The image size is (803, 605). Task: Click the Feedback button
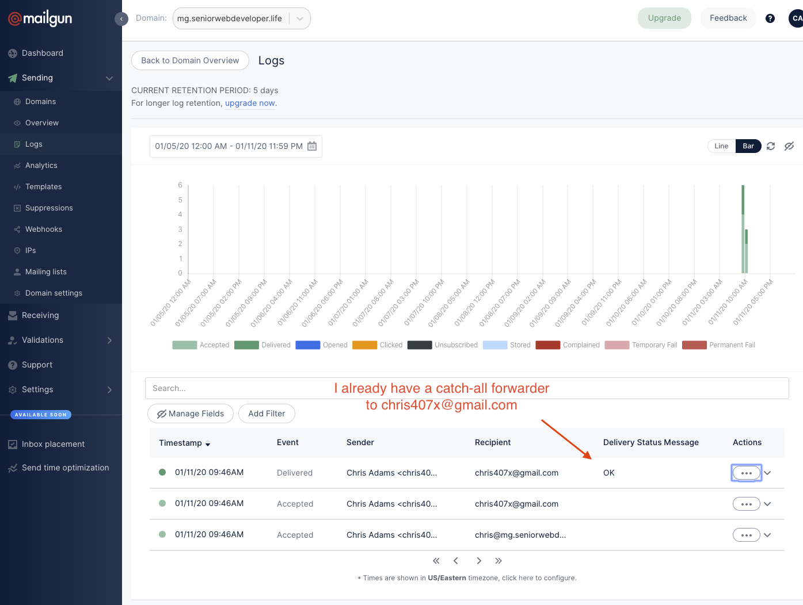728,18
